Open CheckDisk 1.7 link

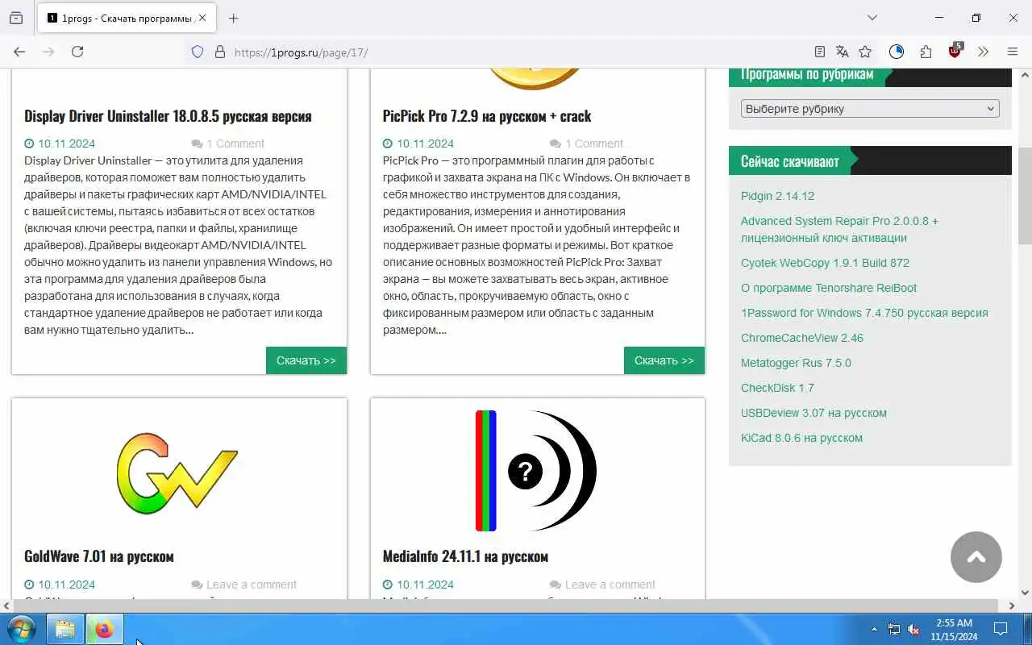777,388
